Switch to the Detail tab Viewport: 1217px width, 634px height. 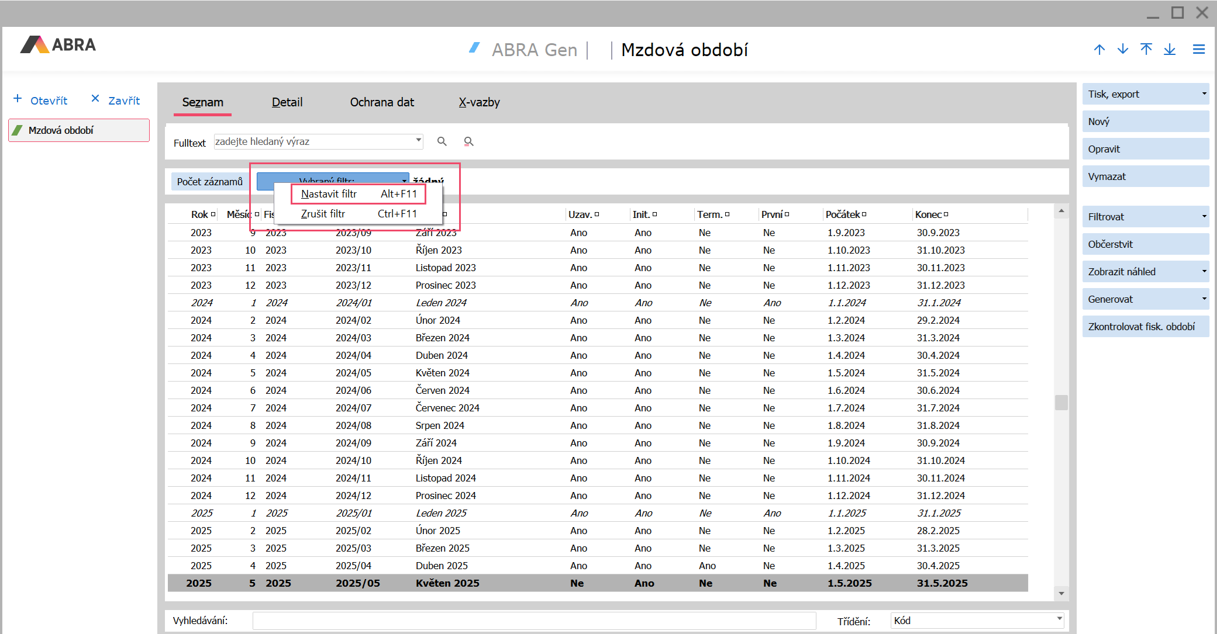287,102
